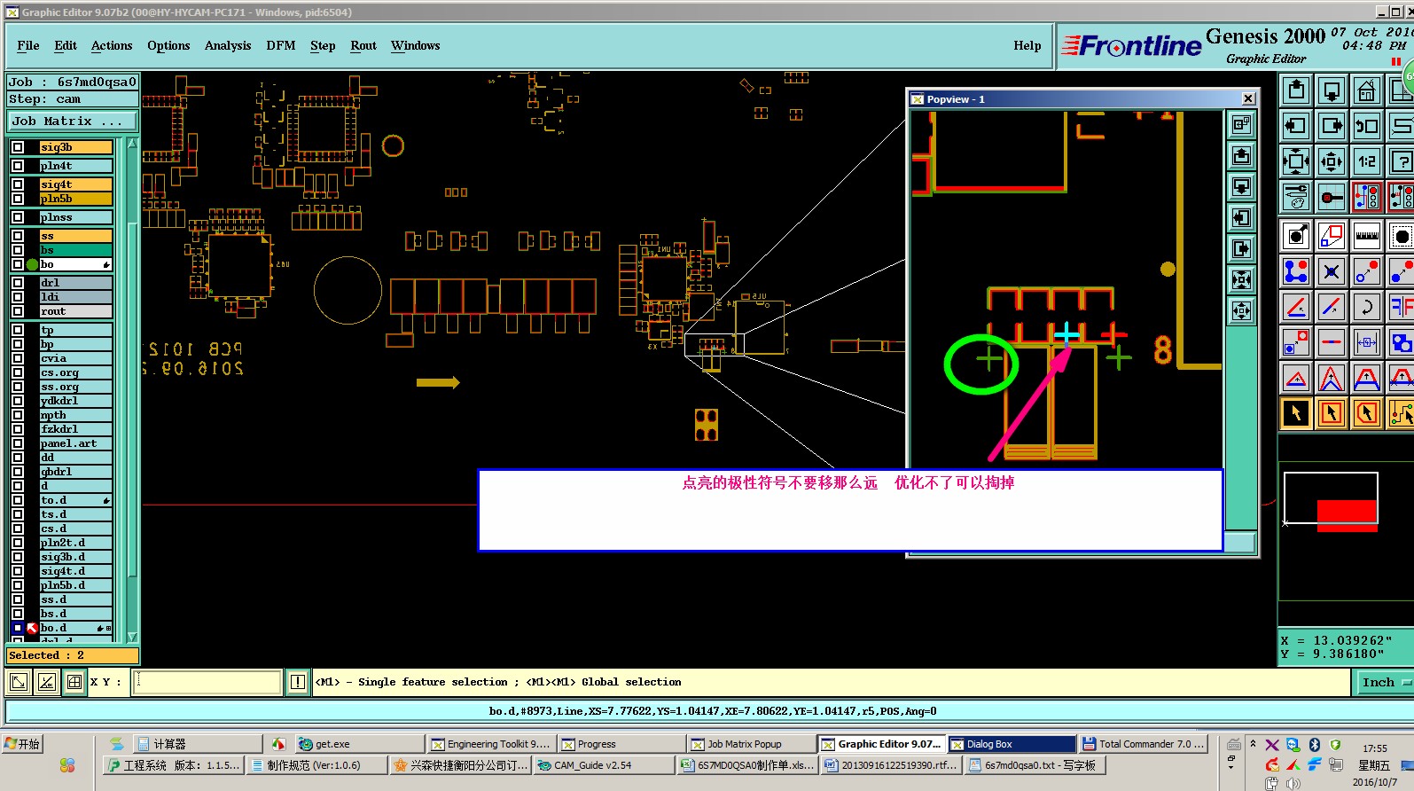
Task: Select the pan down icon in main toolbar
Action: pyautogui.click(x=1332, y=90)
